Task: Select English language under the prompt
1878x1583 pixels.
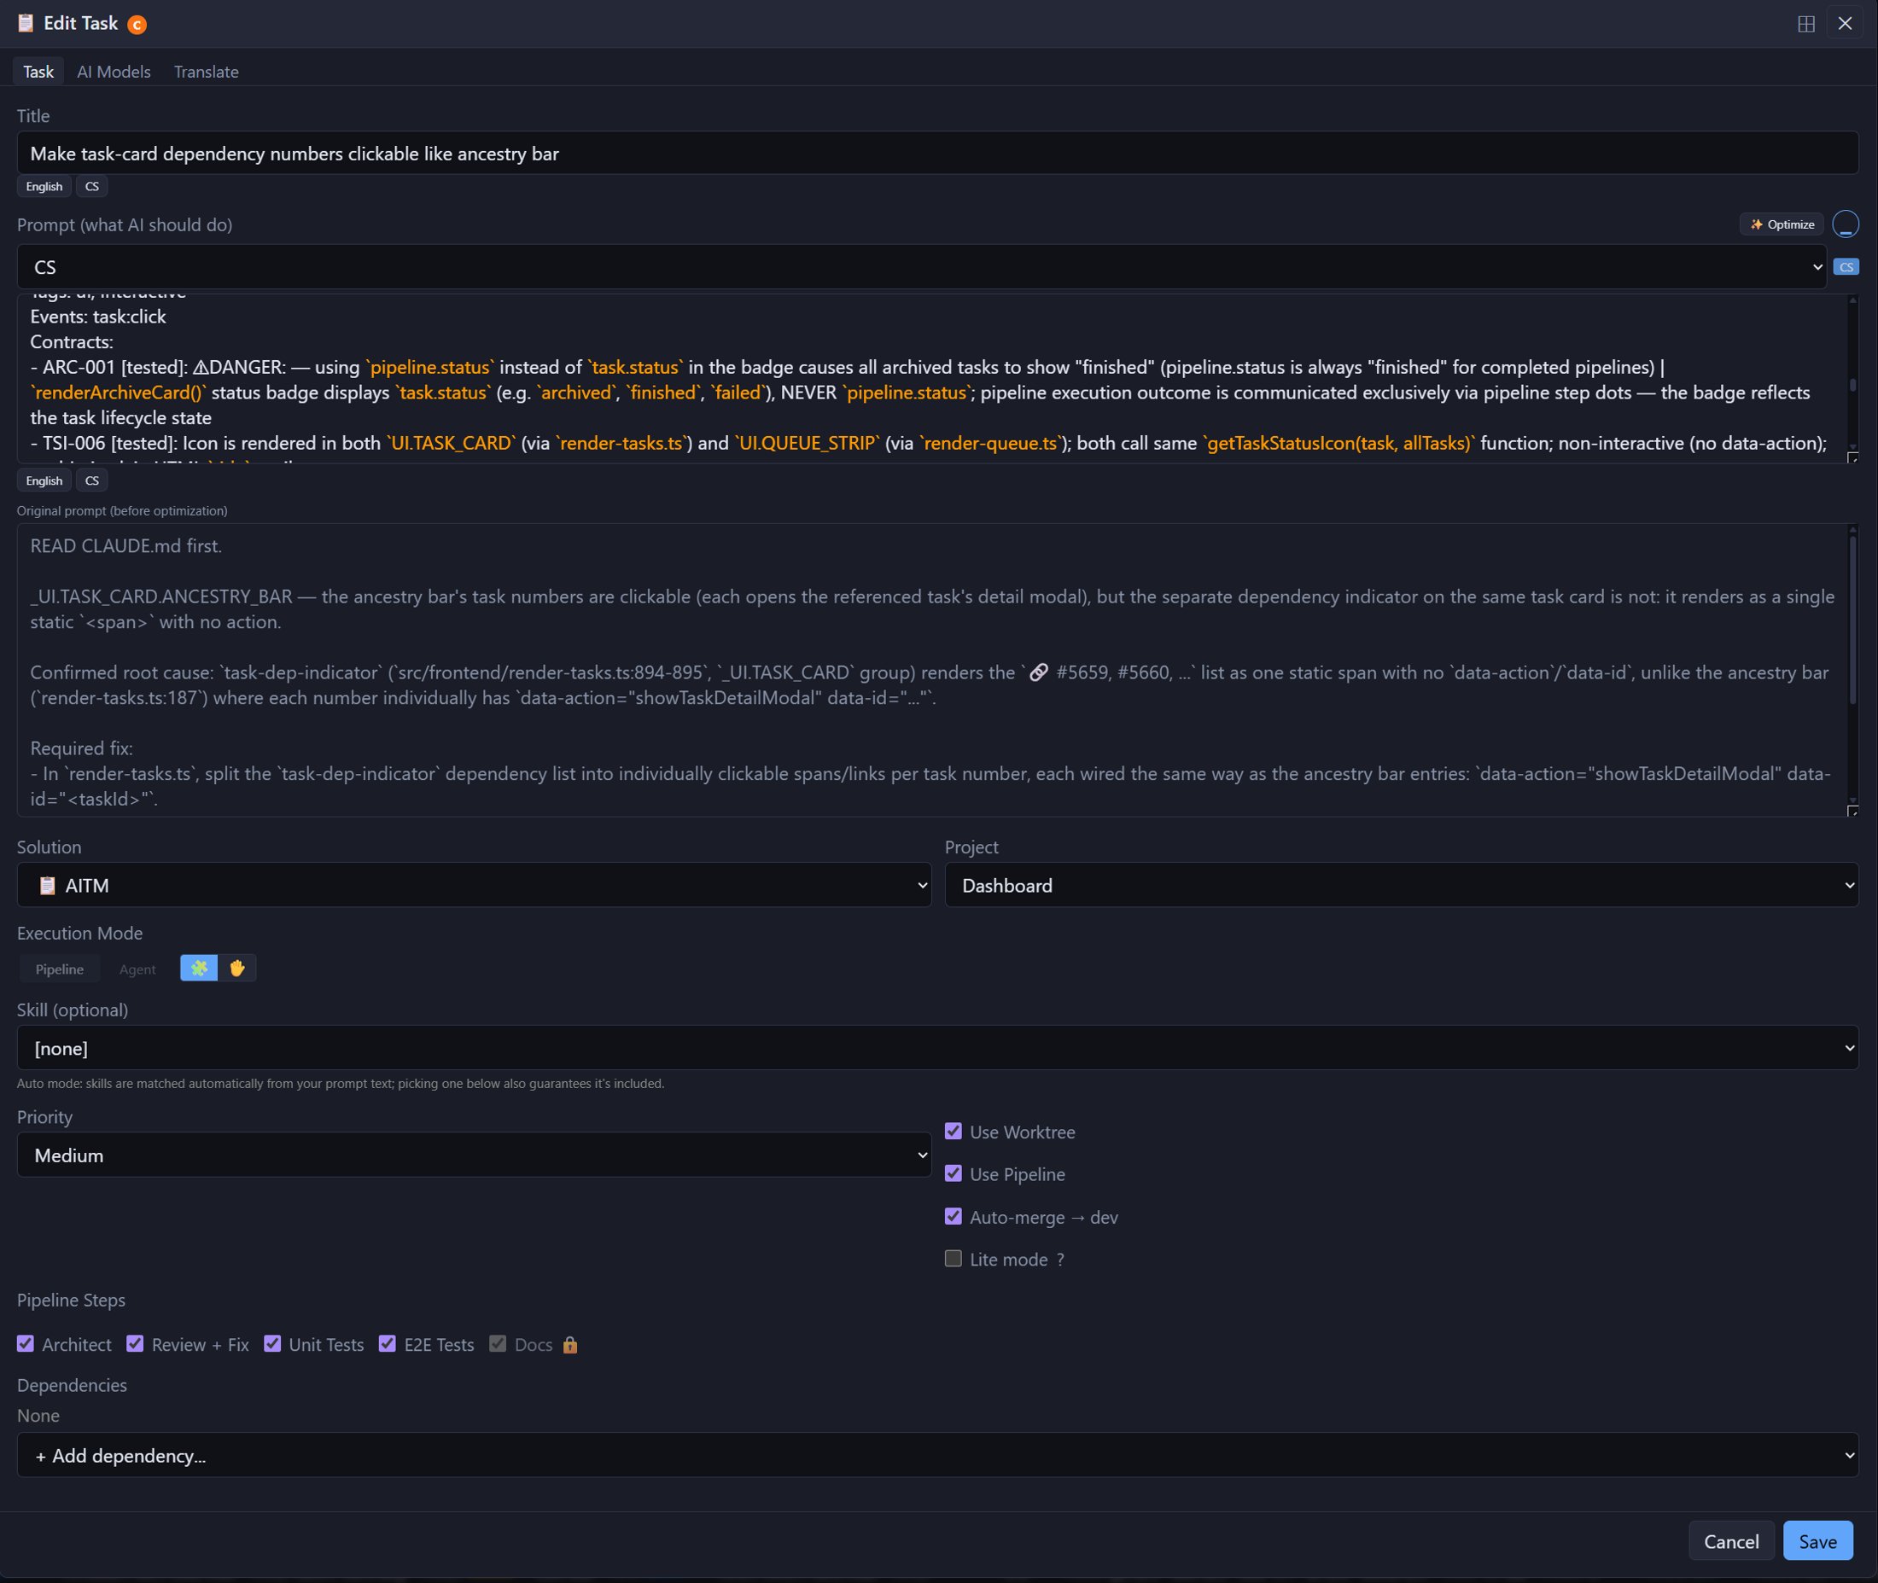Action: click(x=44, y=481)
